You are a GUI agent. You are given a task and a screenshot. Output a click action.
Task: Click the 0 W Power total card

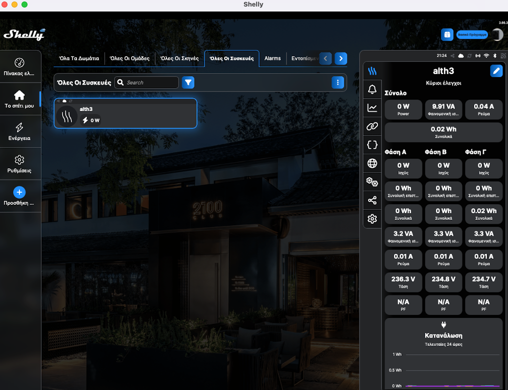tap(403, 109)
